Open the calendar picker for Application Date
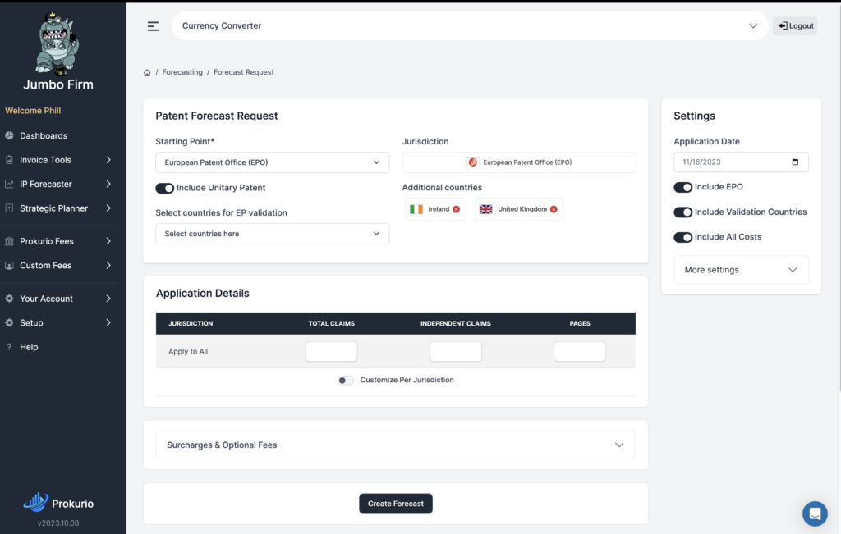Image resolution: width=841 pixels, height=534 pixels. [x=795, y=162]
